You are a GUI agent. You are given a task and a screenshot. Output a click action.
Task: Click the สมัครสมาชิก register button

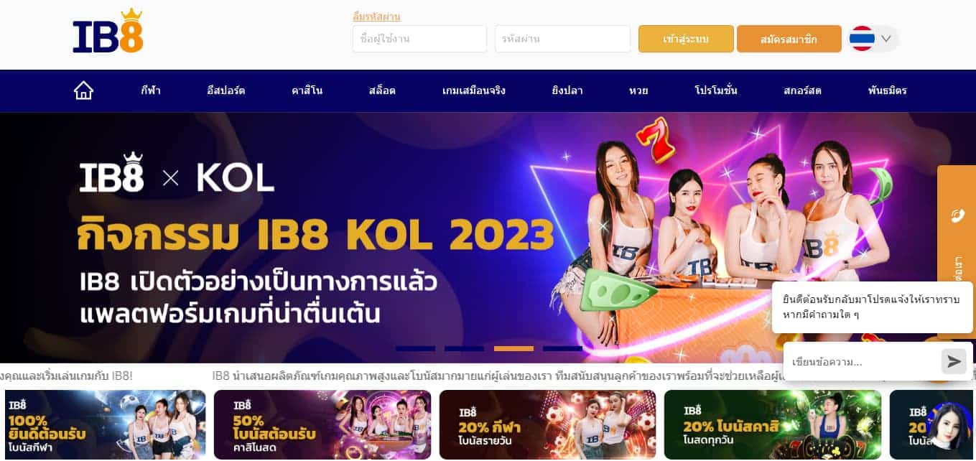[789, 39]
